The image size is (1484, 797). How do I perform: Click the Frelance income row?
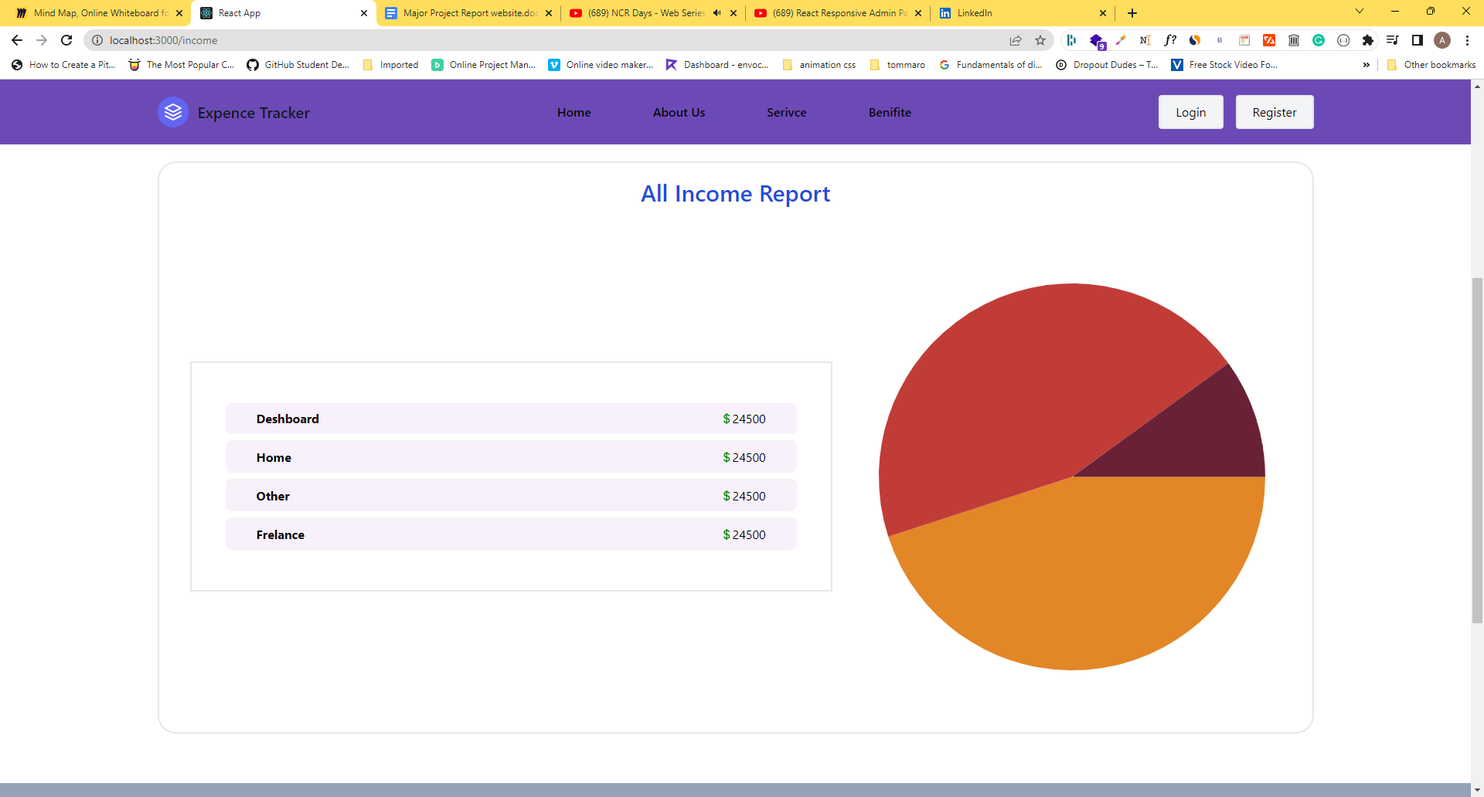pyautogui.click(x=510, y=534)
